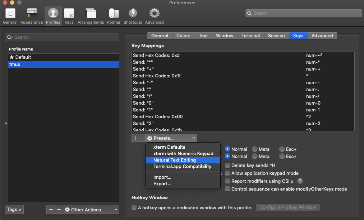
Task: Open the Other Actions dropdown
Action: [x=91, y=210]
